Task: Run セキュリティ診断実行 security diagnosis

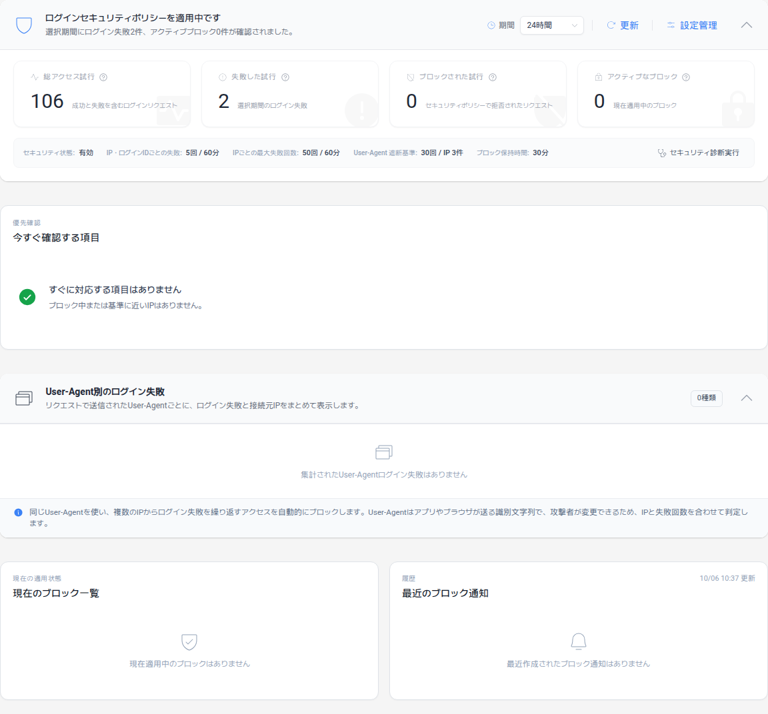Action: (698, 153)
